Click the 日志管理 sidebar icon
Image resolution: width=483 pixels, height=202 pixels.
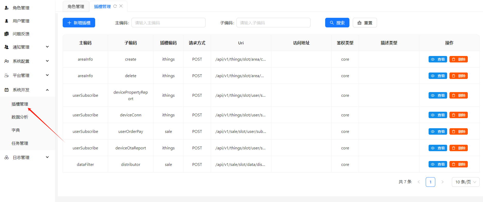7,157
